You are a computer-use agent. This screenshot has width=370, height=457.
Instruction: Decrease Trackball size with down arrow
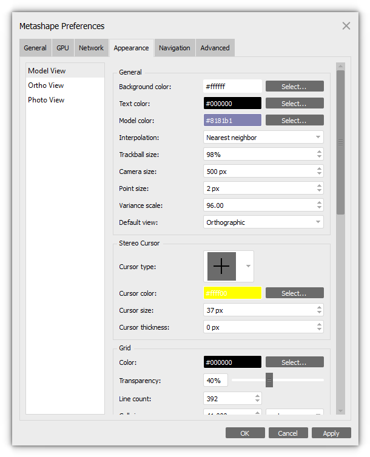coord(319,156)
